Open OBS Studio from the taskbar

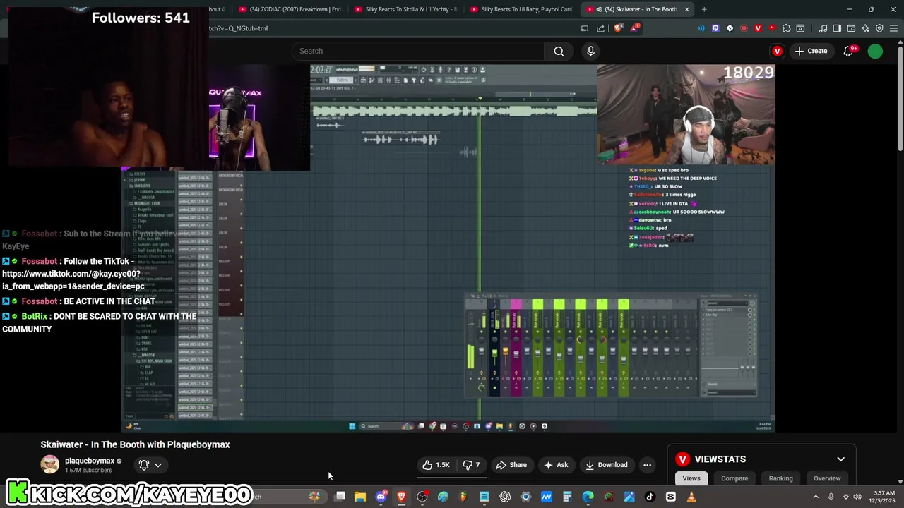point(422,497)
